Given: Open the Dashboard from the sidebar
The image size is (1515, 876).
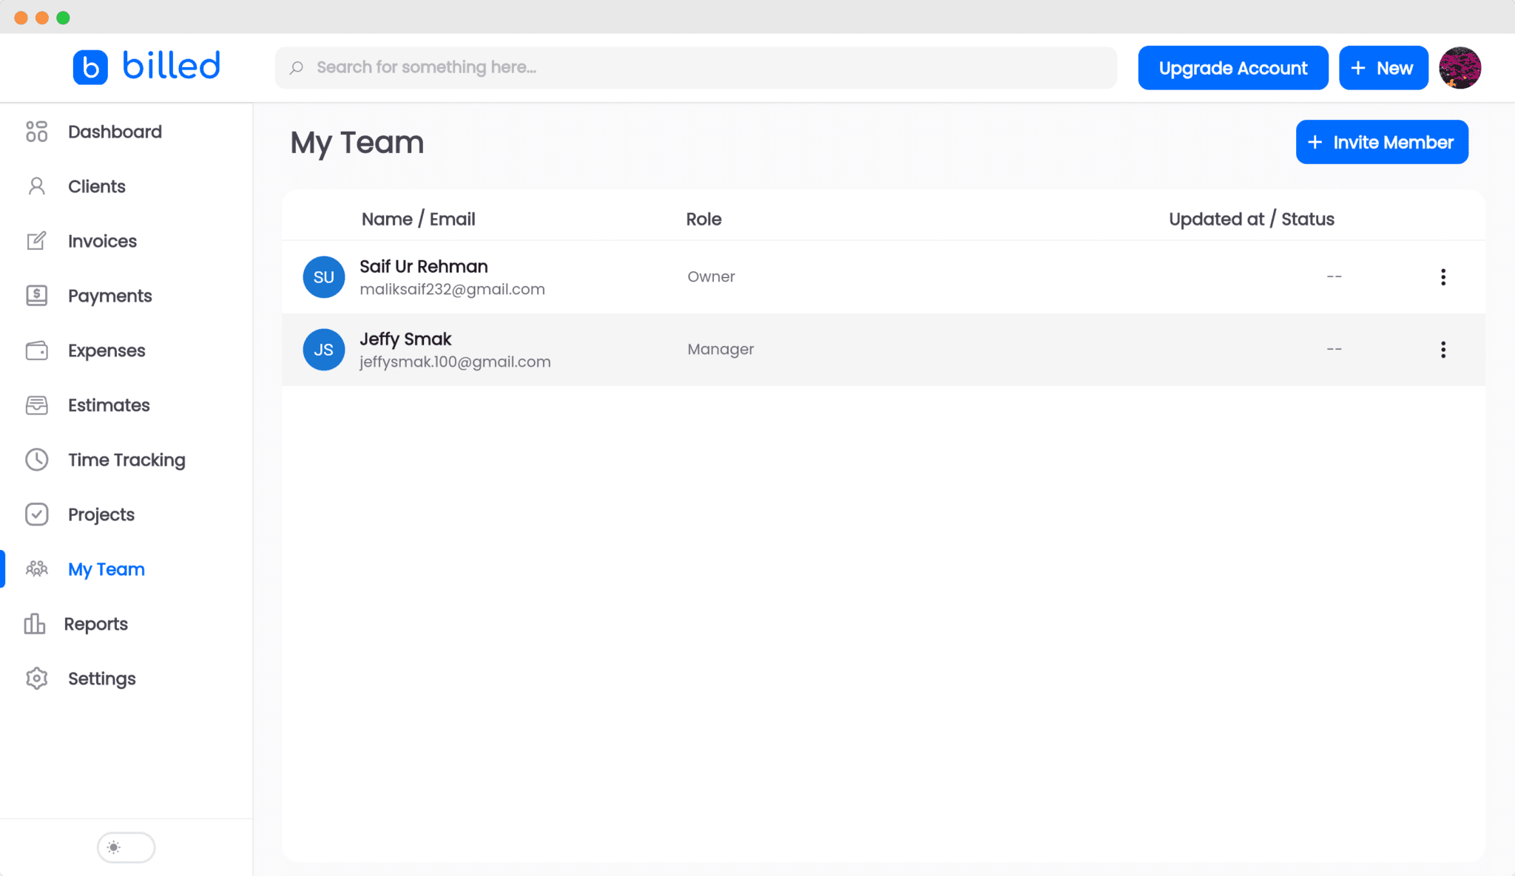Looking at the screenshot, I should click(x=36, y=131).
